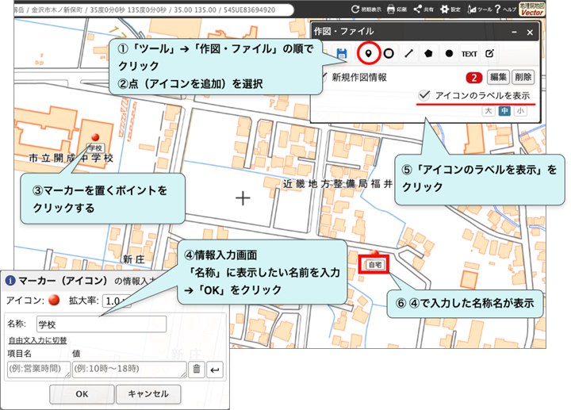Image resolution: width=571 pixels, height=410 pixels.
Task: Click the return arrow icon beside value field
Action: 214,369
